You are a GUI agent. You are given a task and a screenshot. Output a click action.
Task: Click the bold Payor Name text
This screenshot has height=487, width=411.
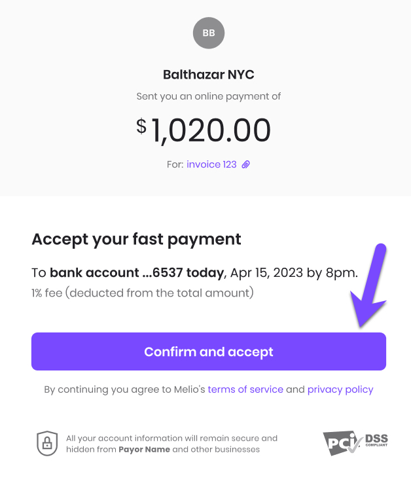[x=144, y=450]
